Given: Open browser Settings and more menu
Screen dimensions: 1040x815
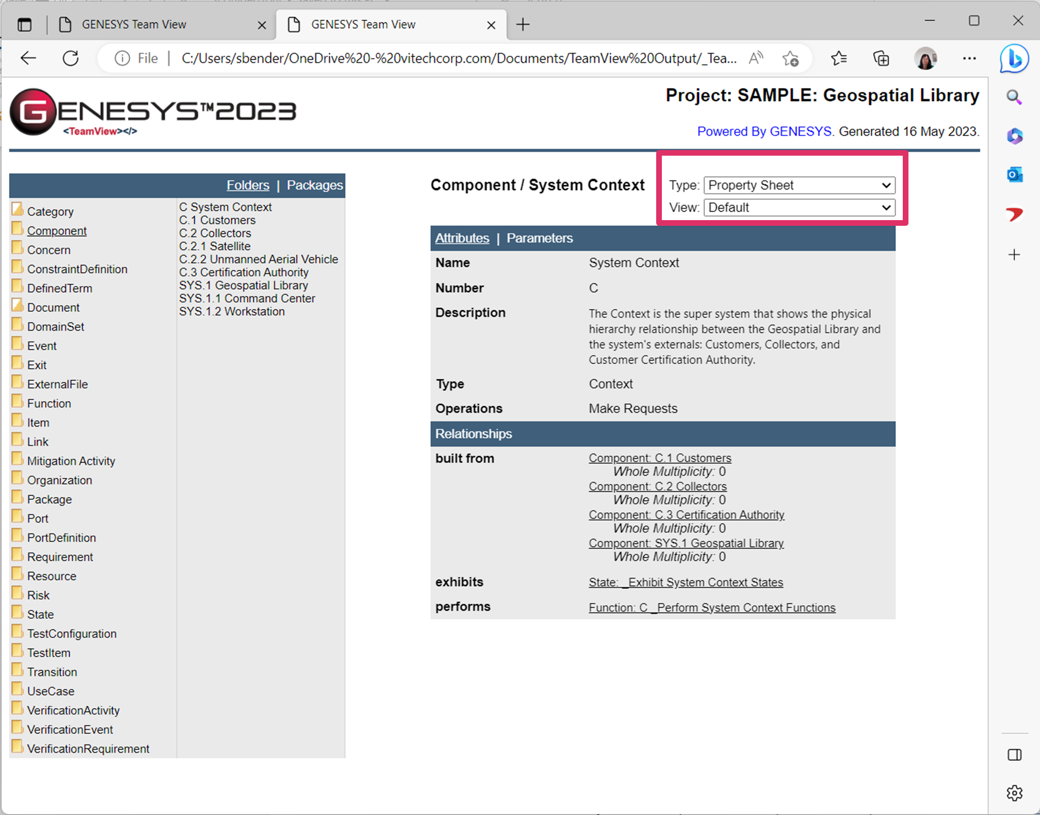Looking at the screenshot, I should pos(969,58).
